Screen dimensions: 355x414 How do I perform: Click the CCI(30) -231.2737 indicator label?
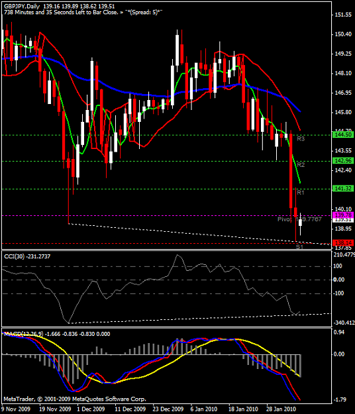click(x=27, y=256)
